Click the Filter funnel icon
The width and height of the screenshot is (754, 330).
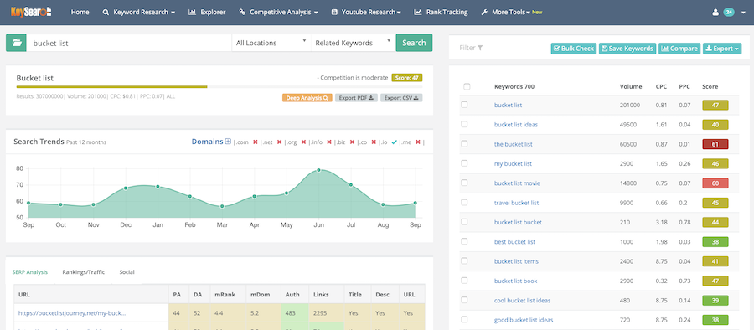click(x=480, y=48)
